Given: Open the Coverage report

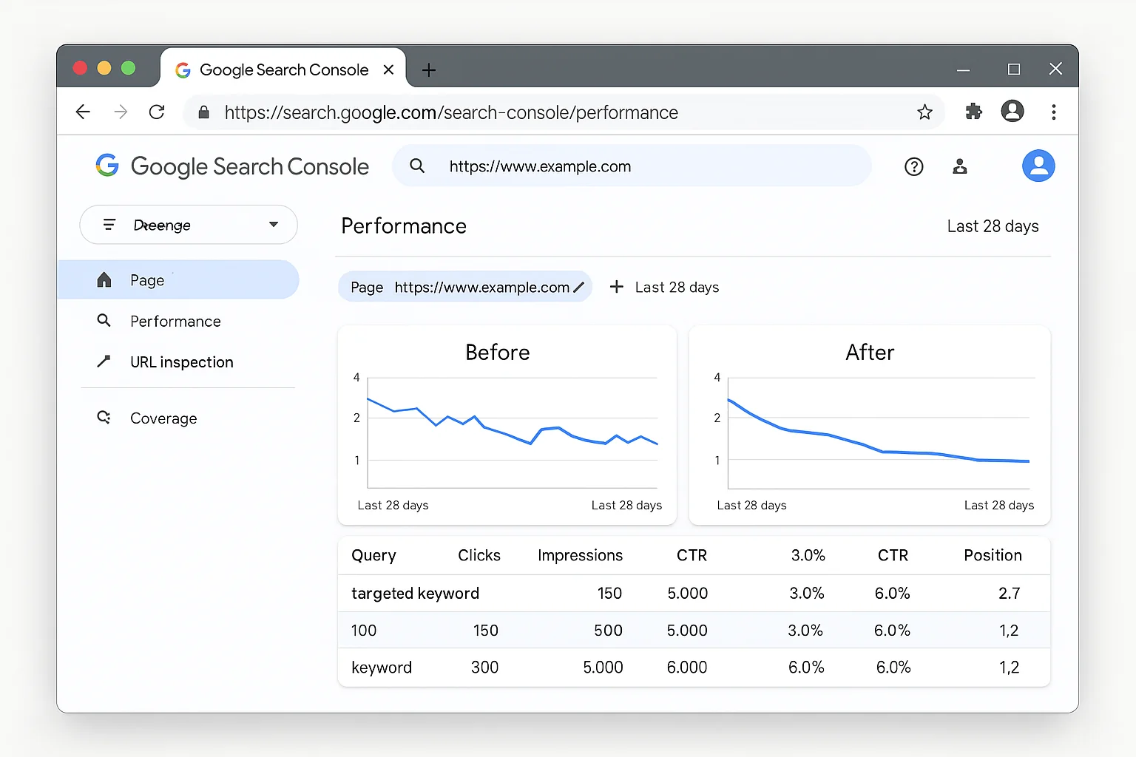Looking at the screenshot, I should click(x=163, y=418).
